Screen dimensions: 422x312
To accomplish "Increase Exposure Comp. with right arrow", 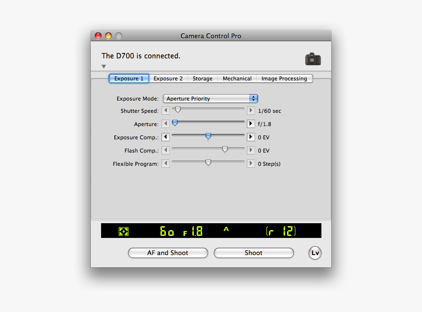I will click(251, 137).
